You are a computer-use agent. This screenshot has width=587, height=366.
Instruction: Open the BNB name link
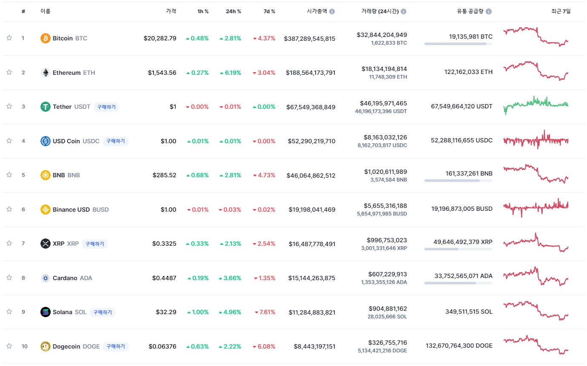coord(66,175)
